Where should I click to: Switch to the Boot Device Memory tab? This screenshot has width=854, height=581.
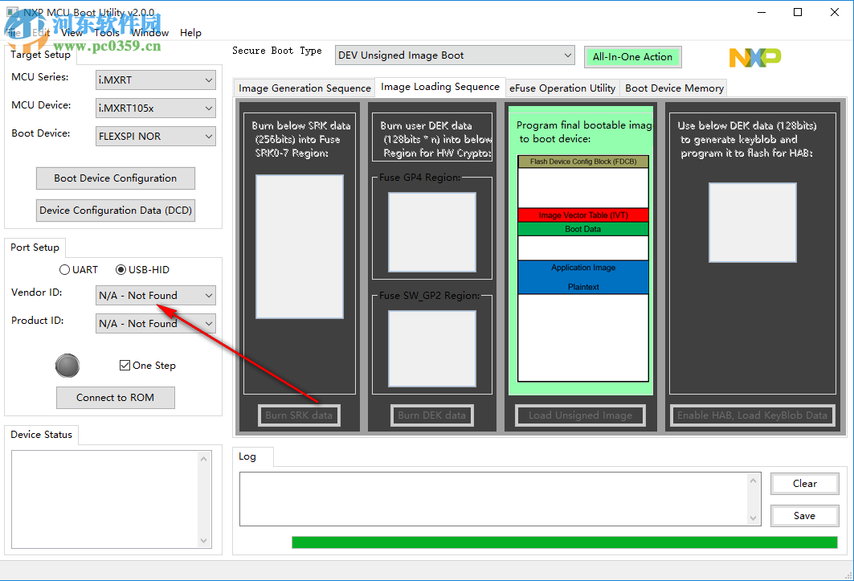click(x=674, y=88)
